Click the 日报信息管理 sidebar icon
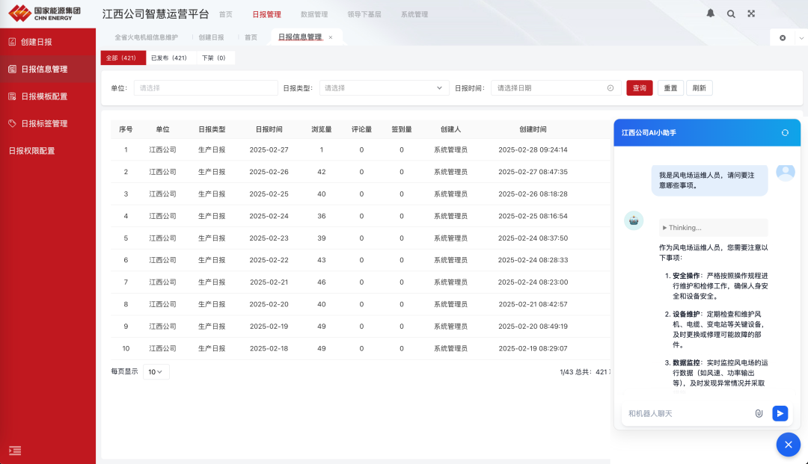 (x=12, y=69)
